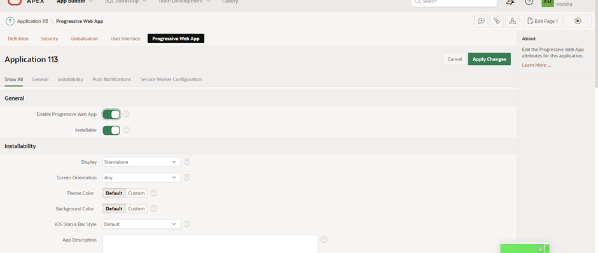
Task: Select the General sub-tab
Action: click(40, 79)
